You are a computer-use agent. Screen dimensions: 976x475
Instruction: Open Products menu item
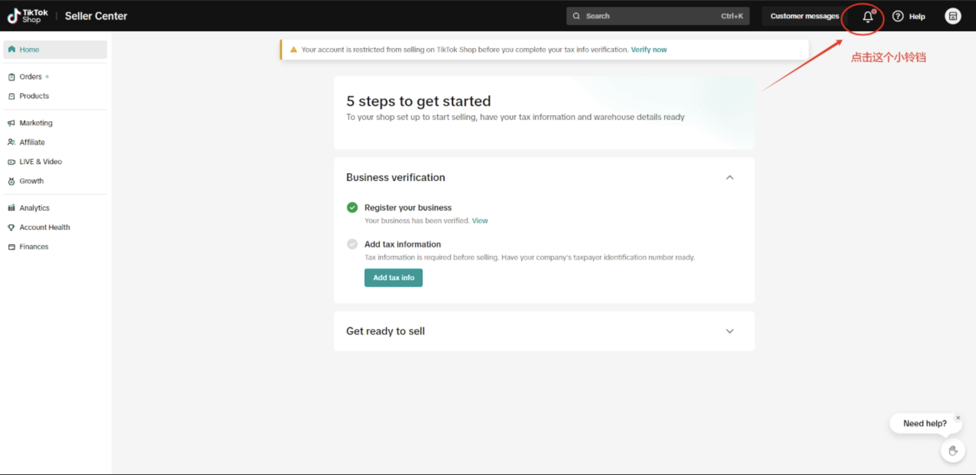(34, 96)
